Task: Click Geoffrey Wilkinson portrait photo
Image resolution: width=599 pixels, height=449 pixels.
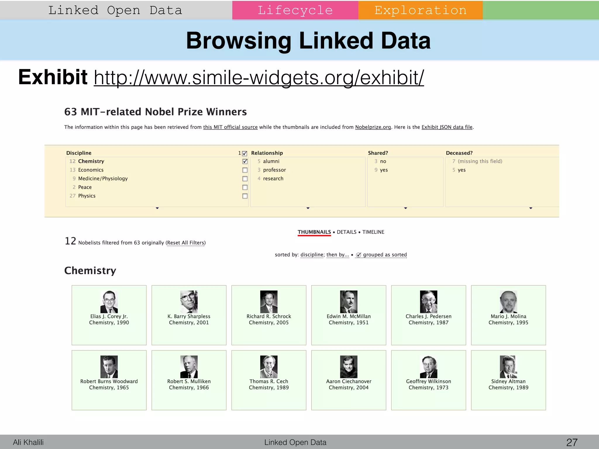Action: tap(428, 367)
